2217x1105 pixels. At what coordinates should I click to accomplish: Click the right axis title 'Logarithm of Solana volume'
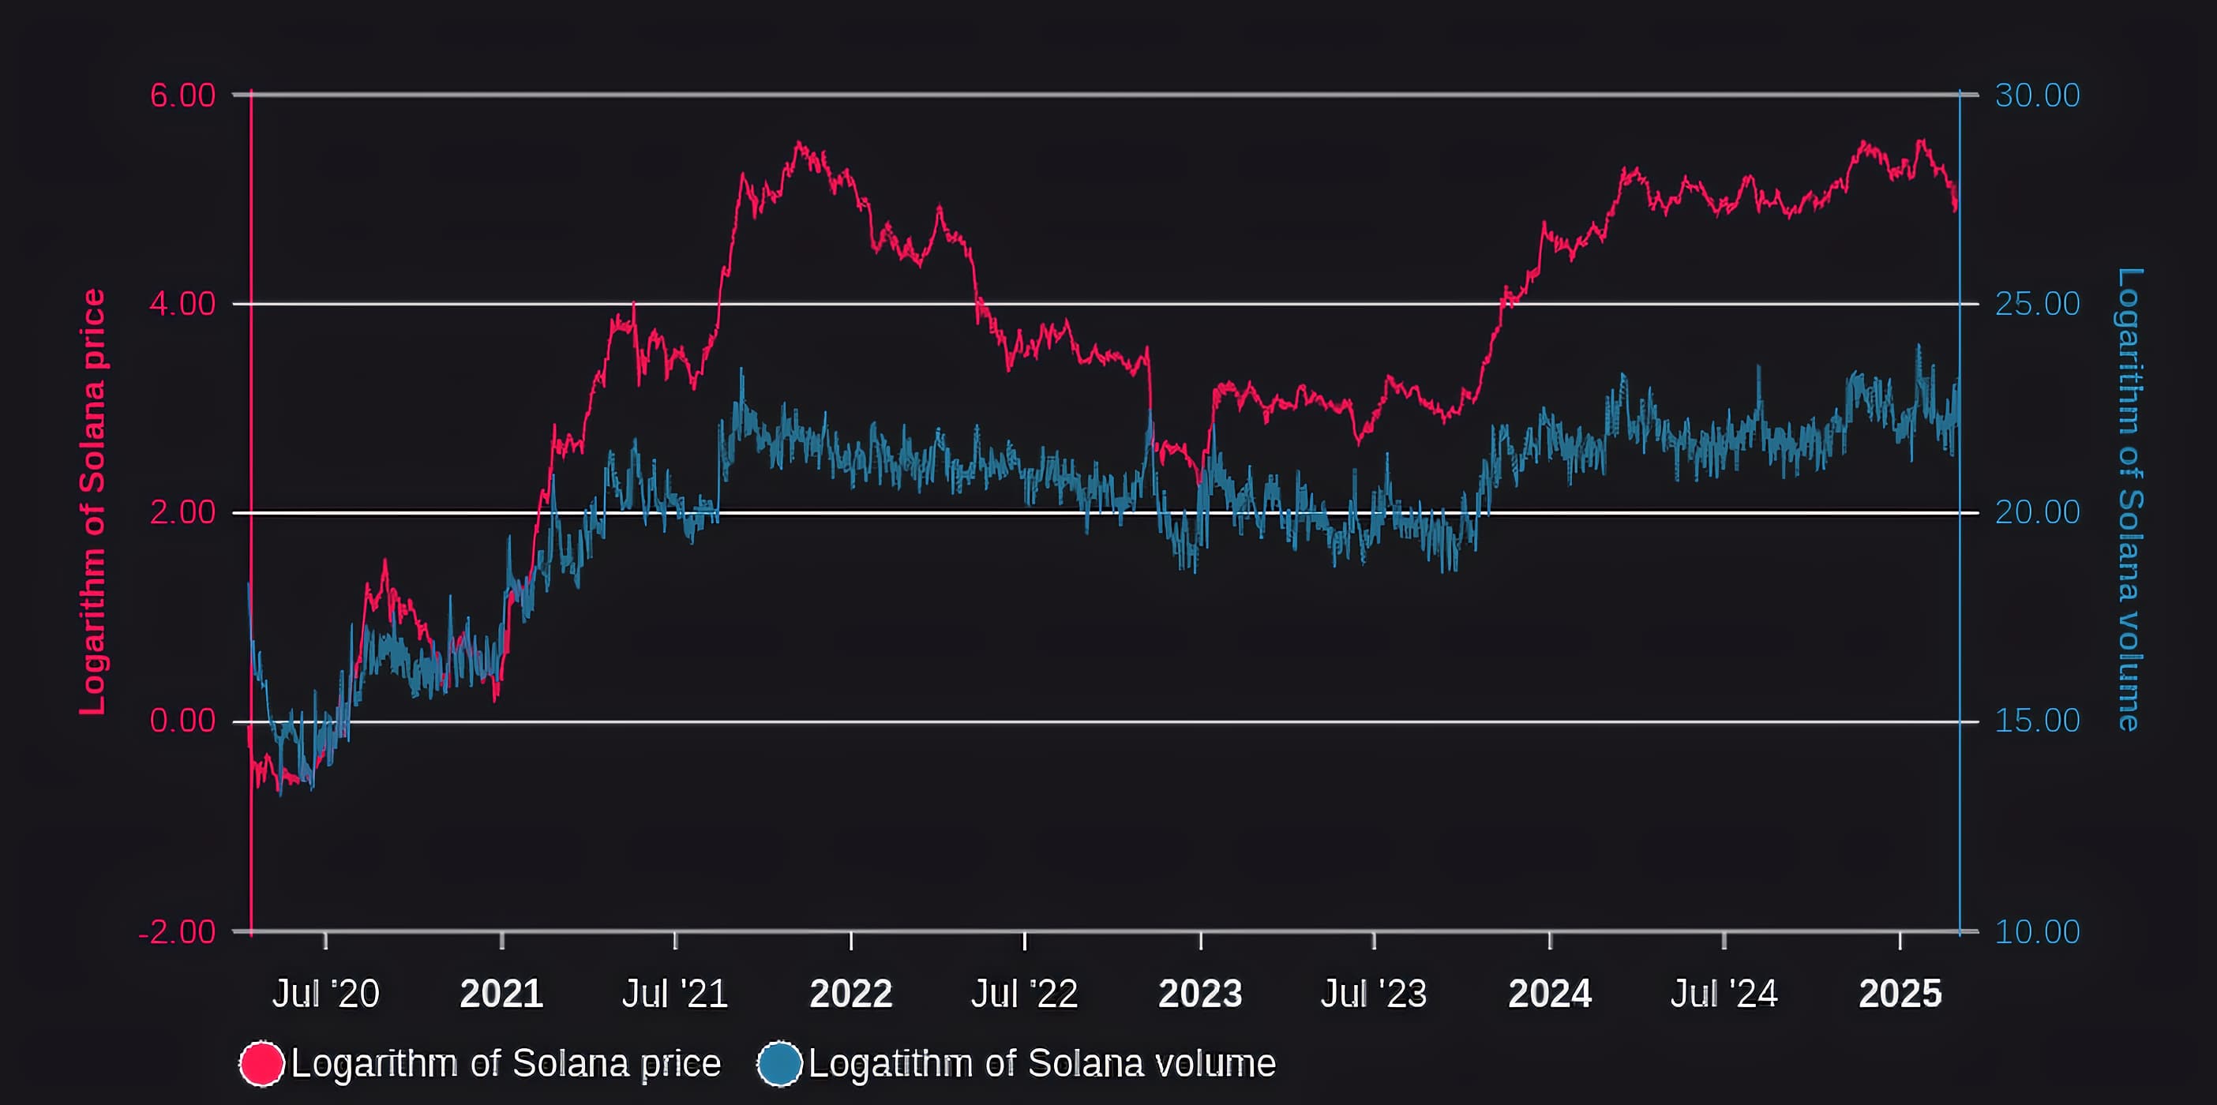pos(2129,500)
